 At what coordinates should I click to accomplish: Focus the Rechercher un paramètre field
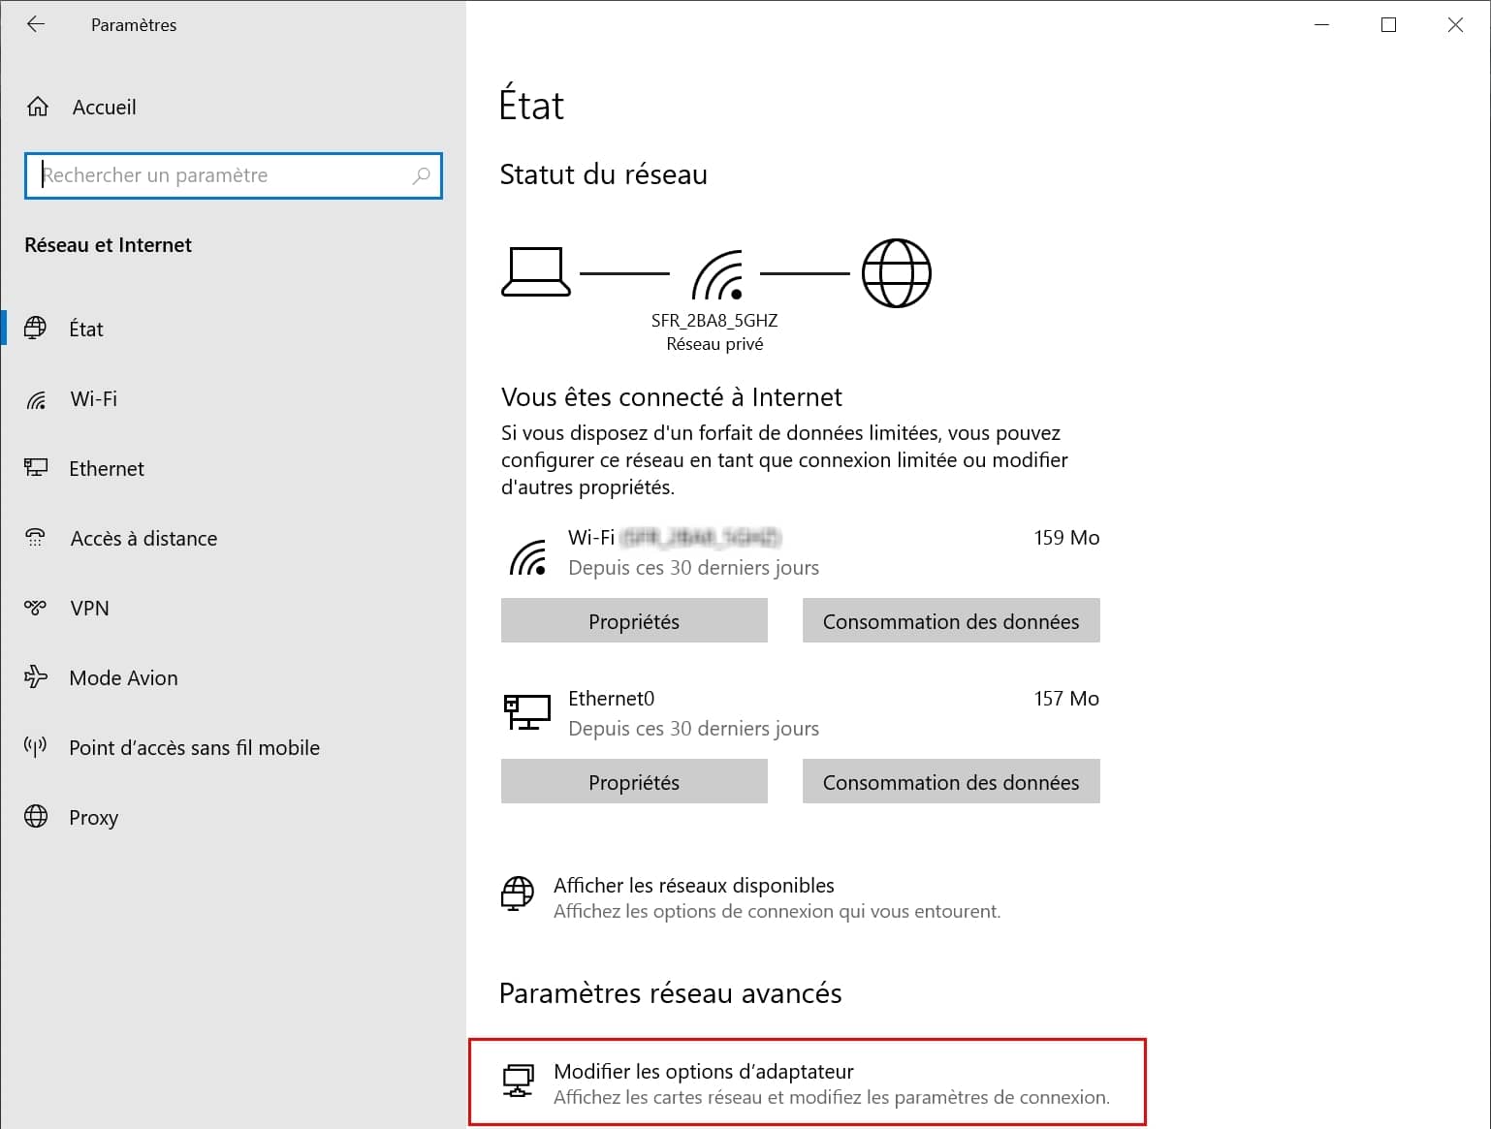click(x=223, y=175)
